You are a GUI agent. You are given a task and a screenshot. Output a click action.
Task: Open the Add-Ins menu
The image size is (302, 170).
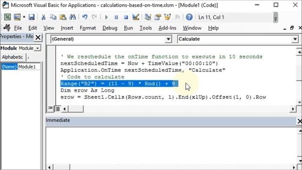click(168, 28)
